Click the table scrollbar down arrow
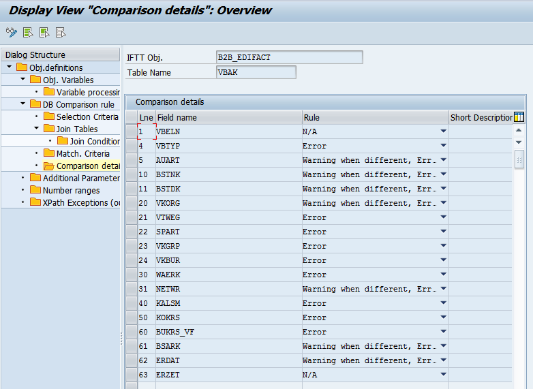The width and height of the screenshot is (533, 389). [519, 142]
